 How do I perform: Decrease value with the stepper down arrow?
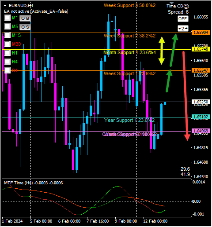pyautogui.click(x=179, y=29)
